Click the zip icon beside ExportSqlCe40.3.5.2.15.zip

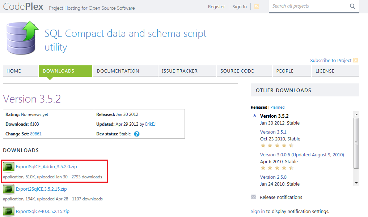[x=8, y=211]
